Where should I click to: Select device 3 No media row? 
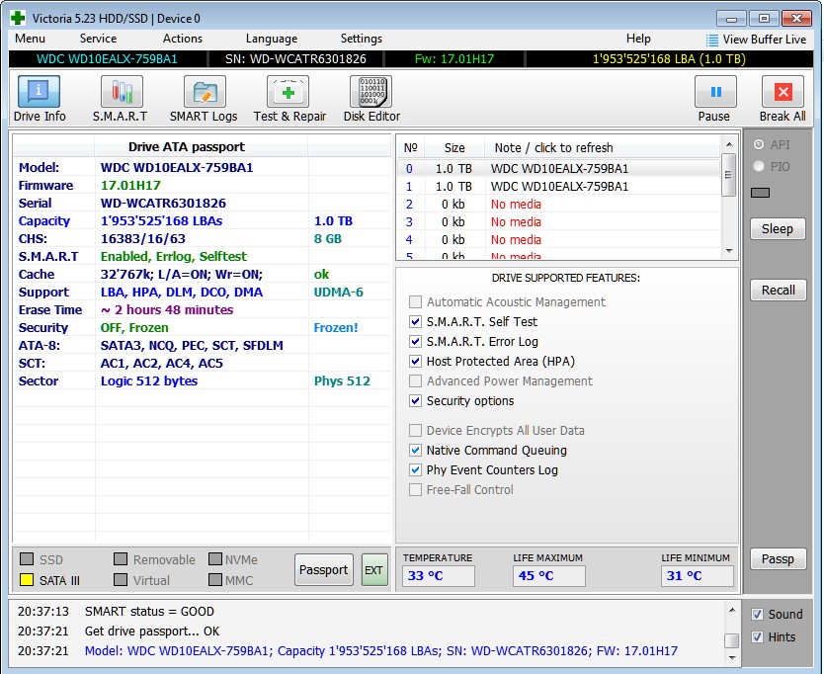tap(559, 221)
